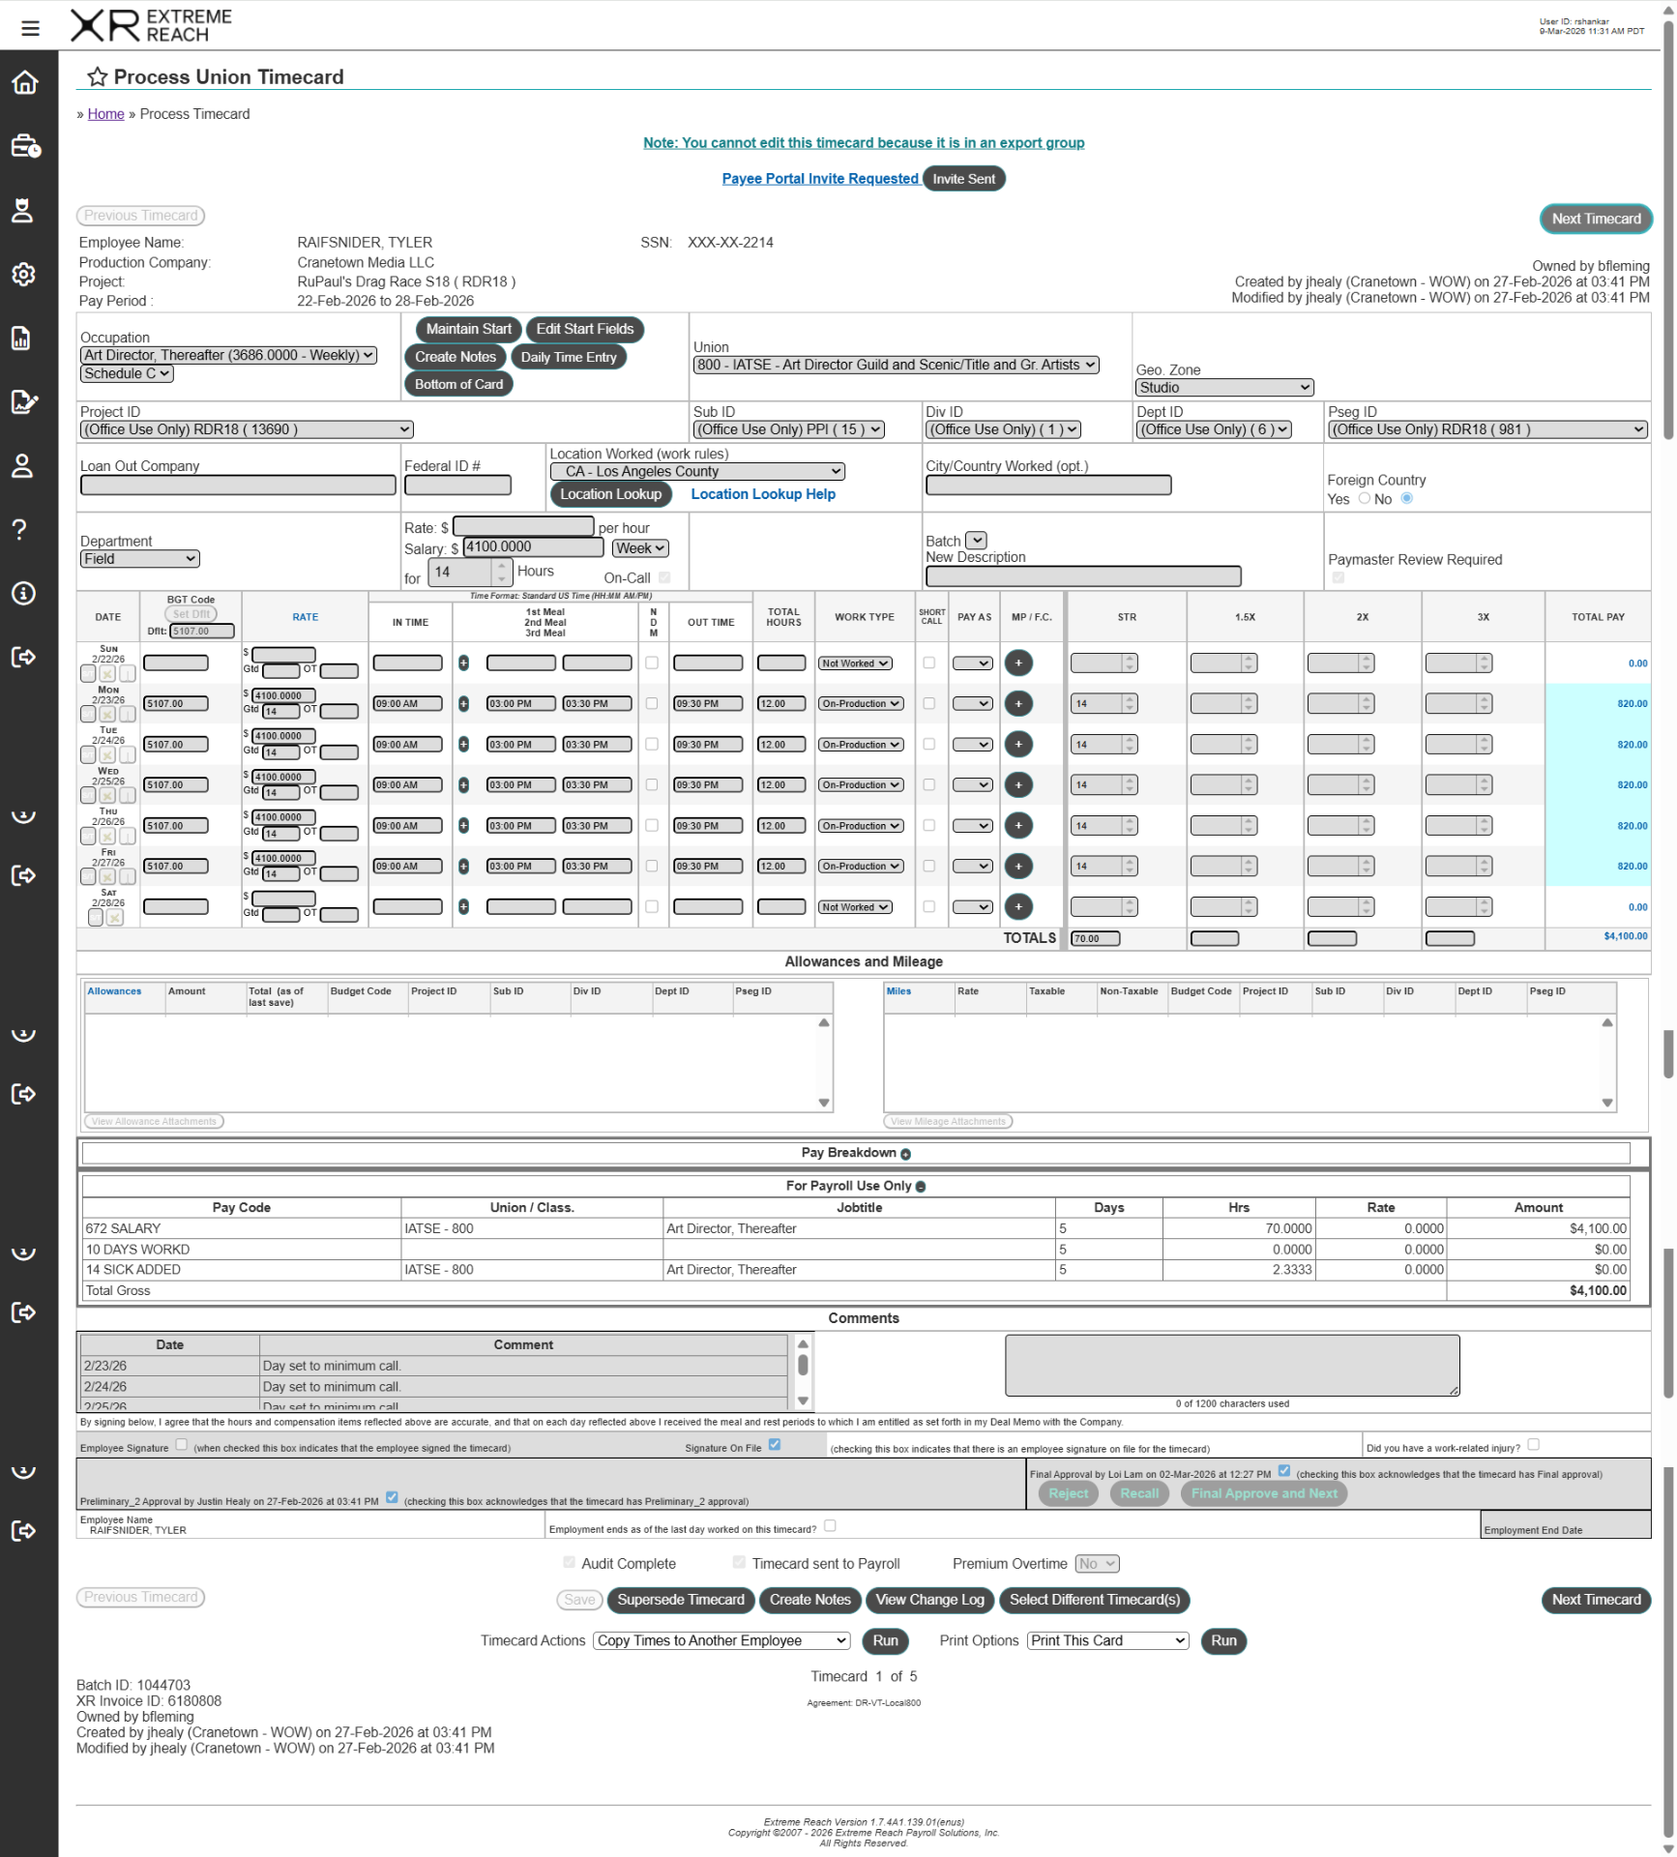Open settings gear in the sidebar
Image resolution: width=1677 pixels, height=1857 pixels.
click(x=23, y=274)
